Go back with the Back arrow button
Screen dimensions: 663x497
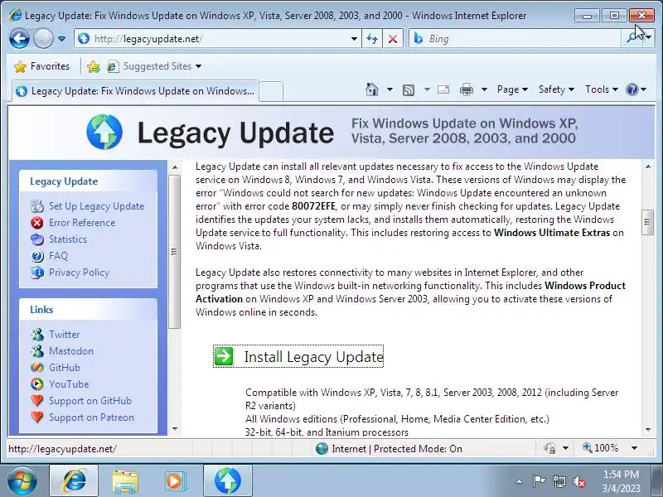point(19,39)
